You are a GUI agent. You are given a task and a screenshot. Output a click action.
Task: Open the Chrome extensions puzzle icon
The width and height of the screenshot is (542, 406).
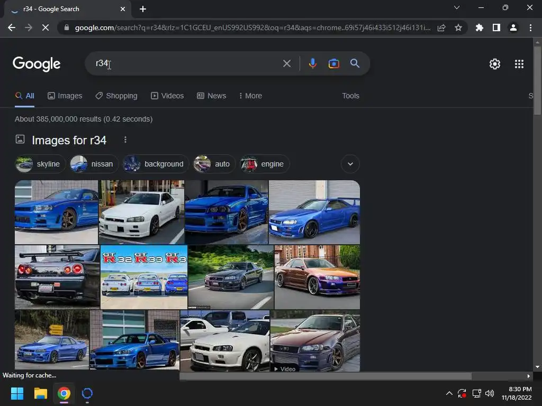point(479,27)
